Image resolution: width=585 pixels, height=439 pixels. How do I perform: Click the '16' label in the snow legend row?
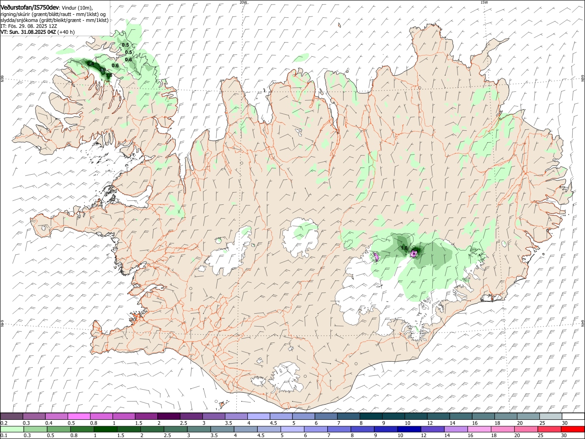point(475,423)
